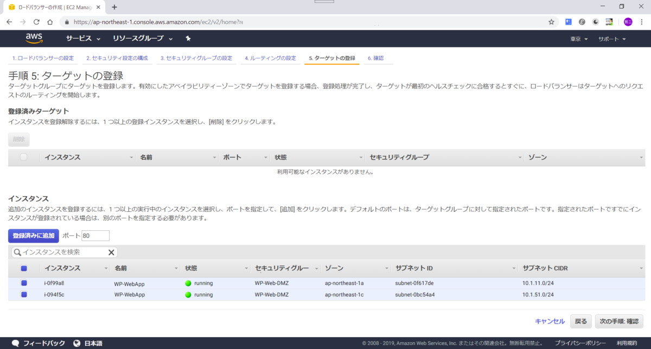Image resolution: width=651 pixels, height=349 pixels.
Task: Bookmark the page with the star icon
Action: click(551, 22)
